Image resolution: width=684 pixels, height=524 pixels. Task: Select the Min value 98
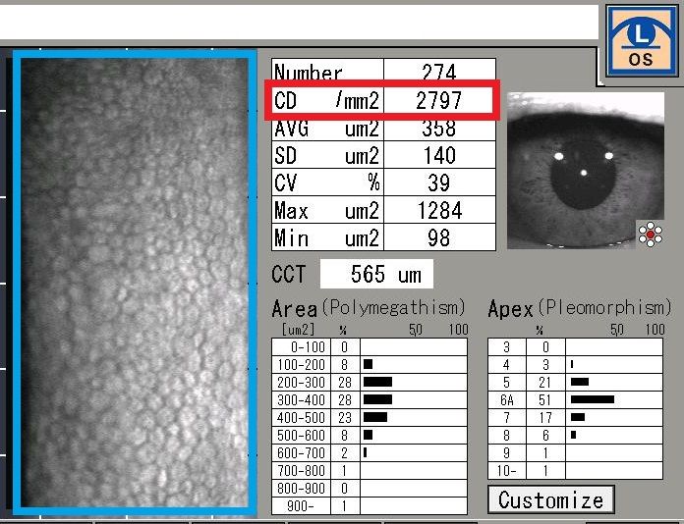coord(439,237)
